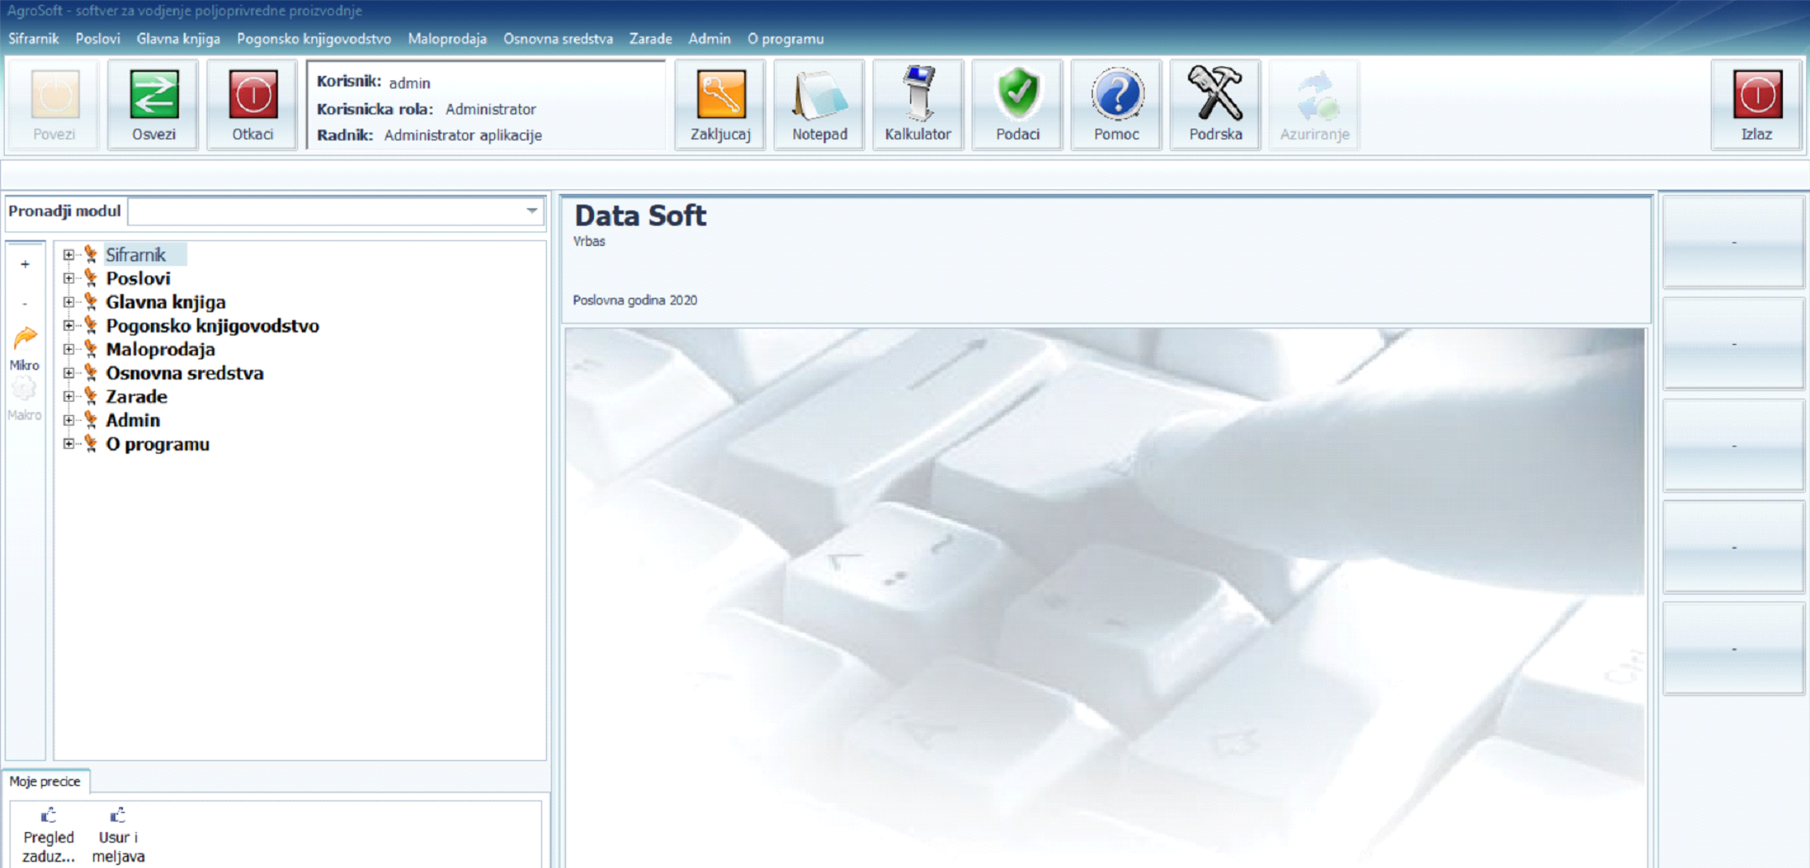Click the Pregled zaduz shortcut
This screenshot has height=868, width=1810.
pyautogui.click(x=48, y=832)
